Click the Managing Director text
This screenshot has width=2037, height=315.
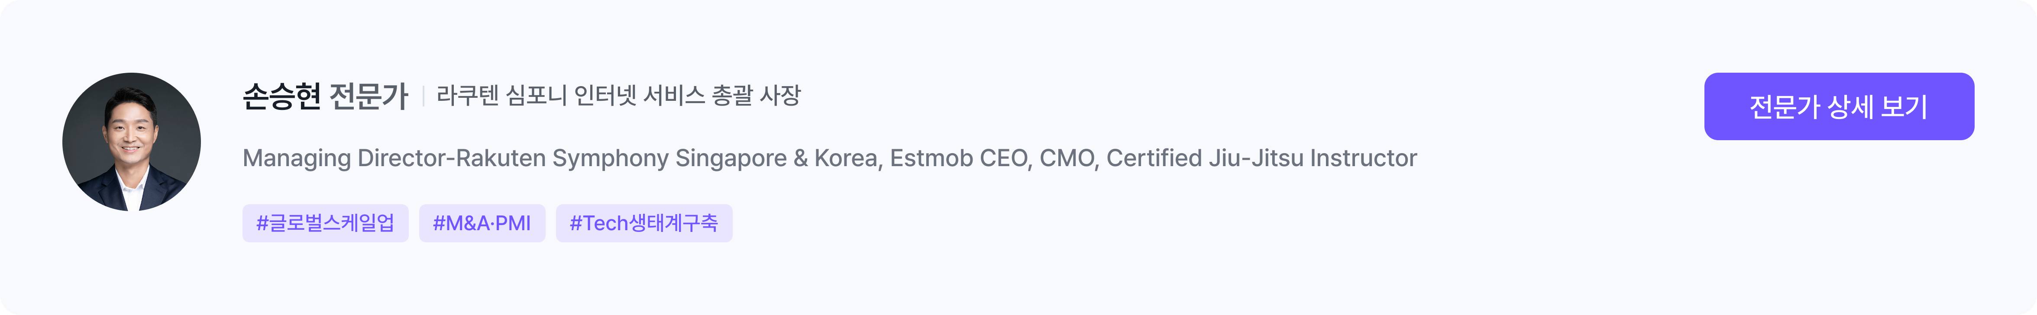[344, 158]
